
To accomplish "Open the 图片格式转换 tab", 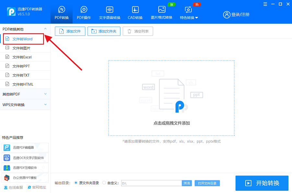I will click(162, 12).
